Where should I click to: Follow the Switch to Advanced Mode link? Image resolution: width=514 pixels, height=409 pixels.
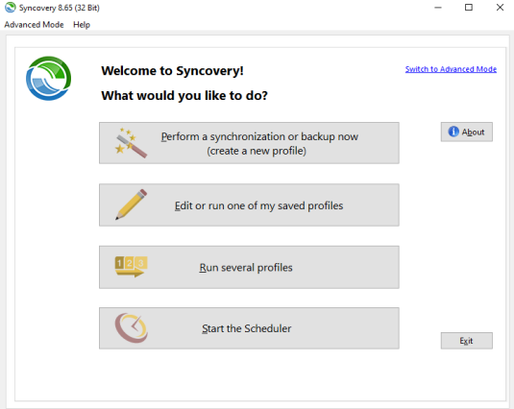pyautogui.click(x=451, y=69)
